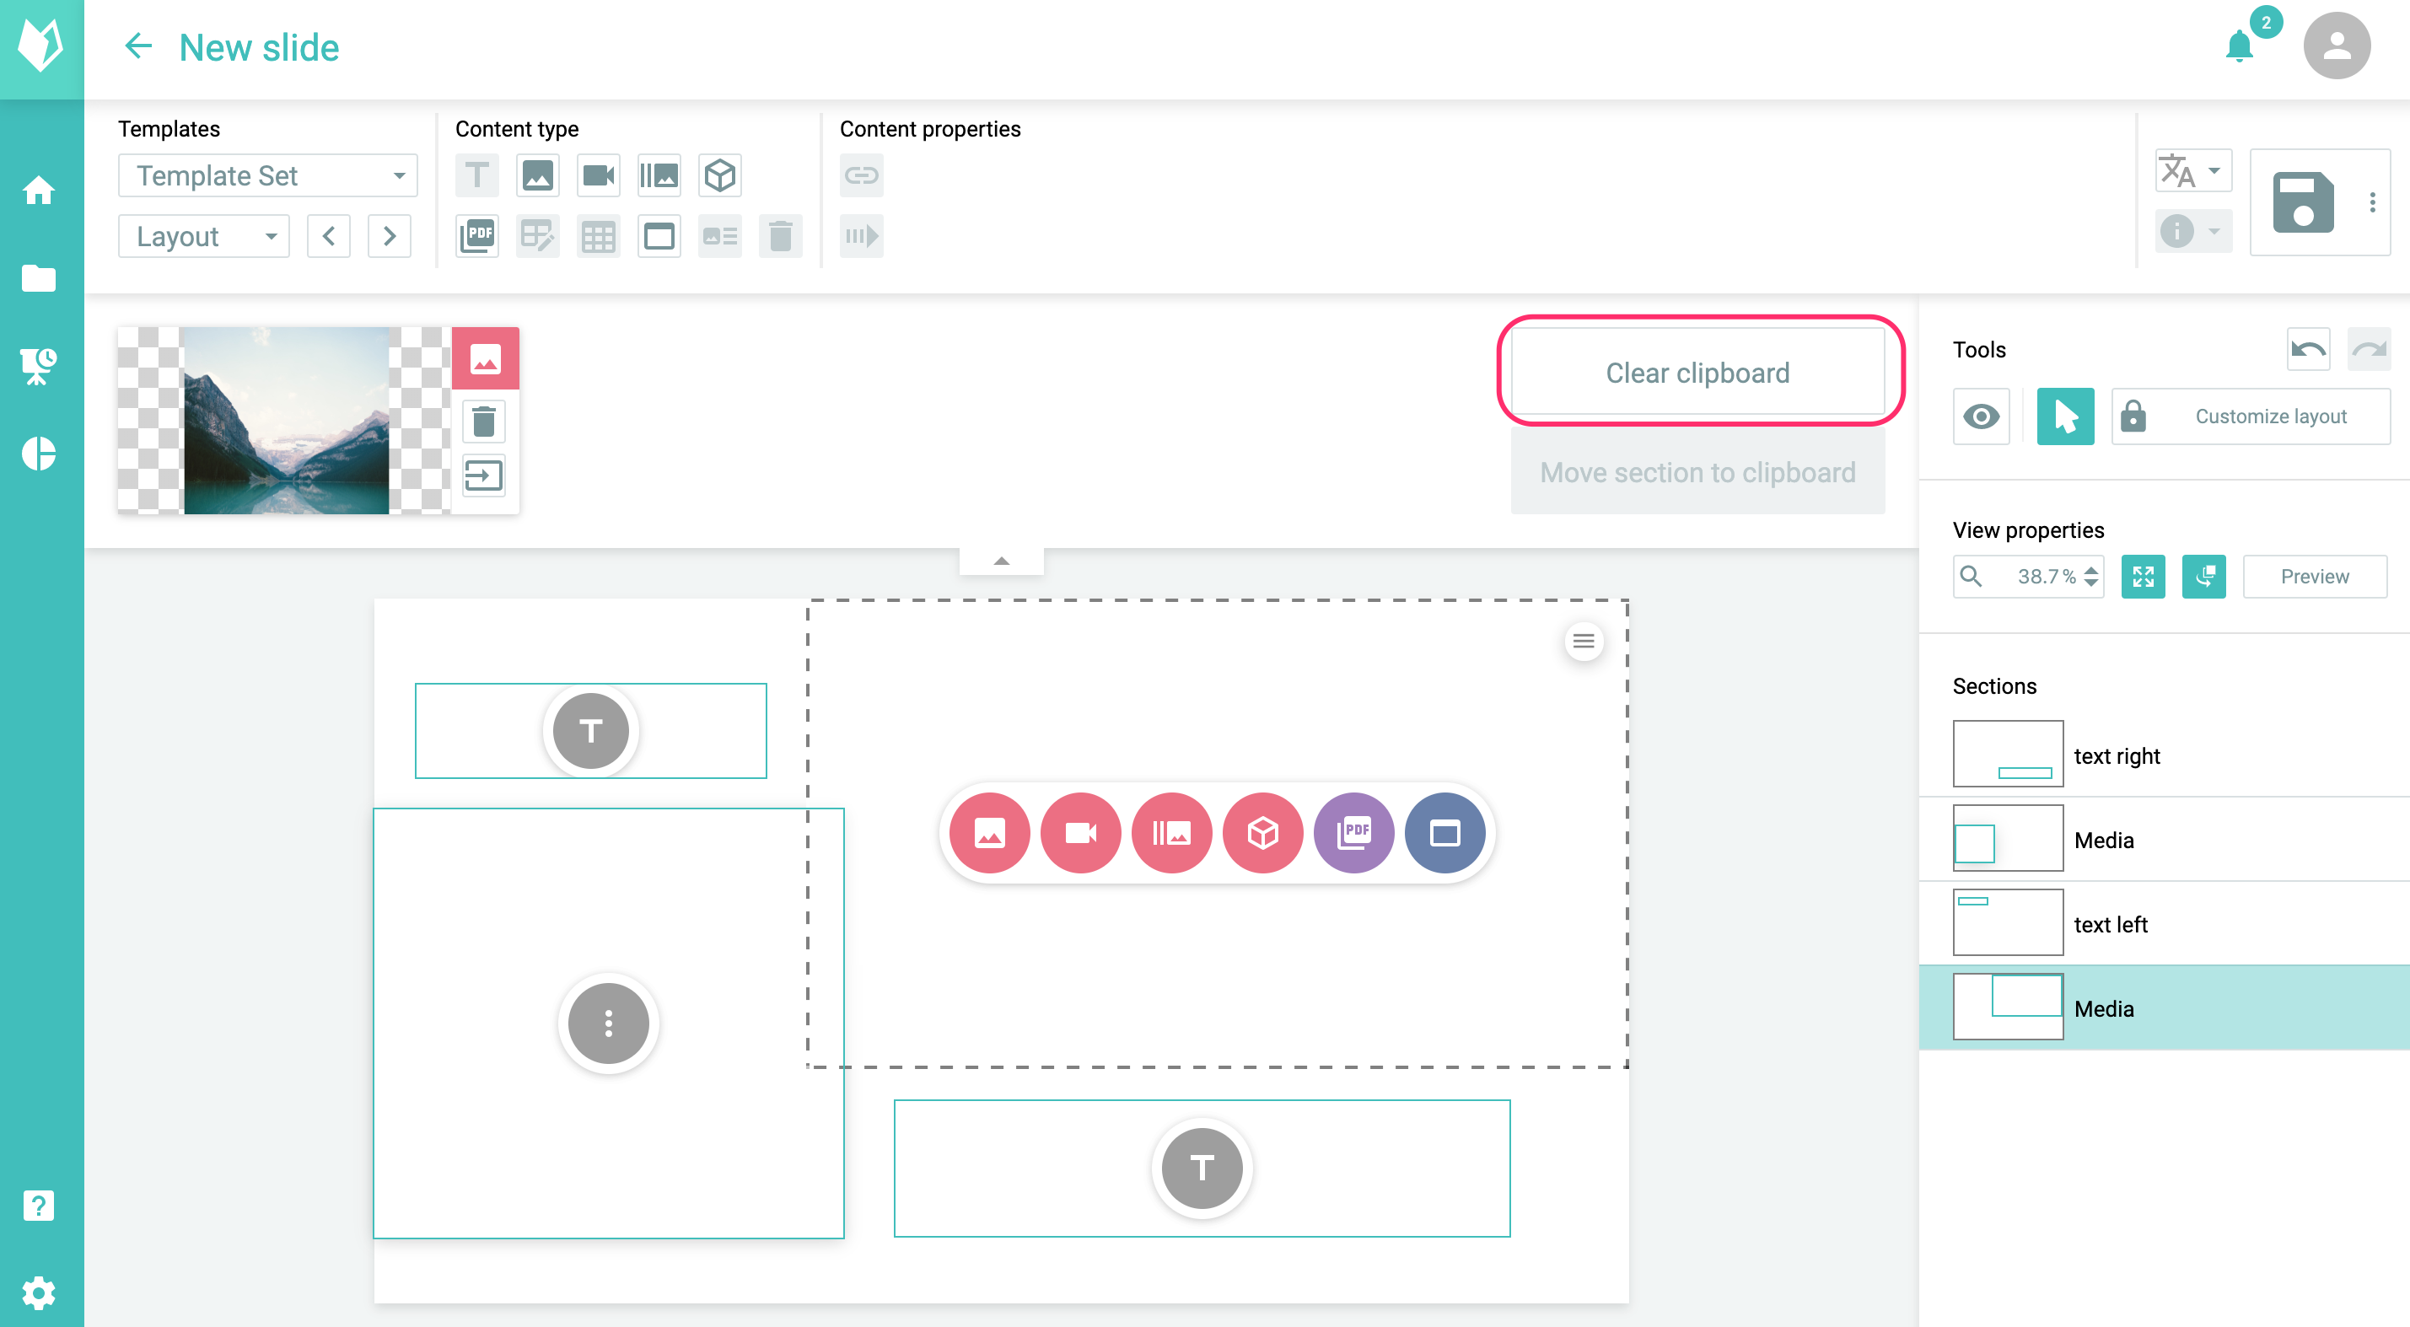The height and width of the screenshot is (1327, 2410).
Task: Open the notifications bell
Action: pyautogui.click(x=2241, y=46)
